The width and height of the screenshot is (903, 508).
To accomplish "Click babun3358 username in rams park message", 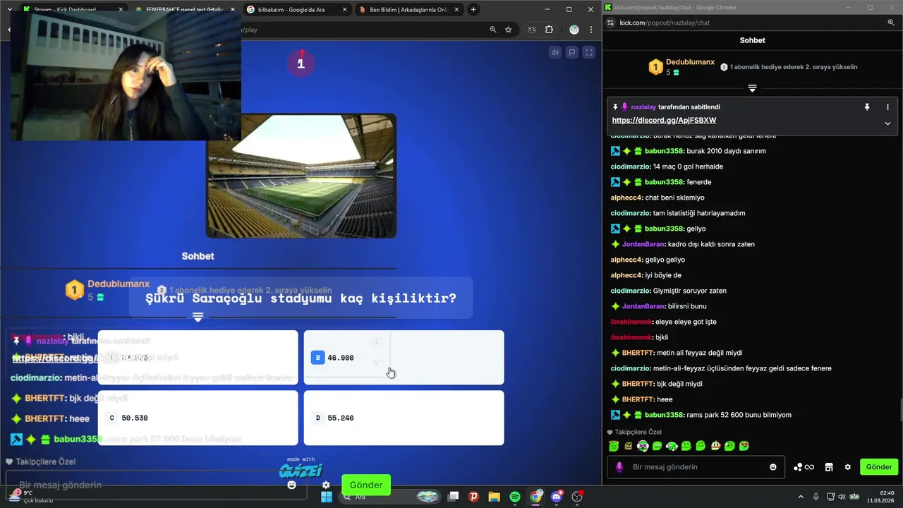I will [x=665, y=415].
